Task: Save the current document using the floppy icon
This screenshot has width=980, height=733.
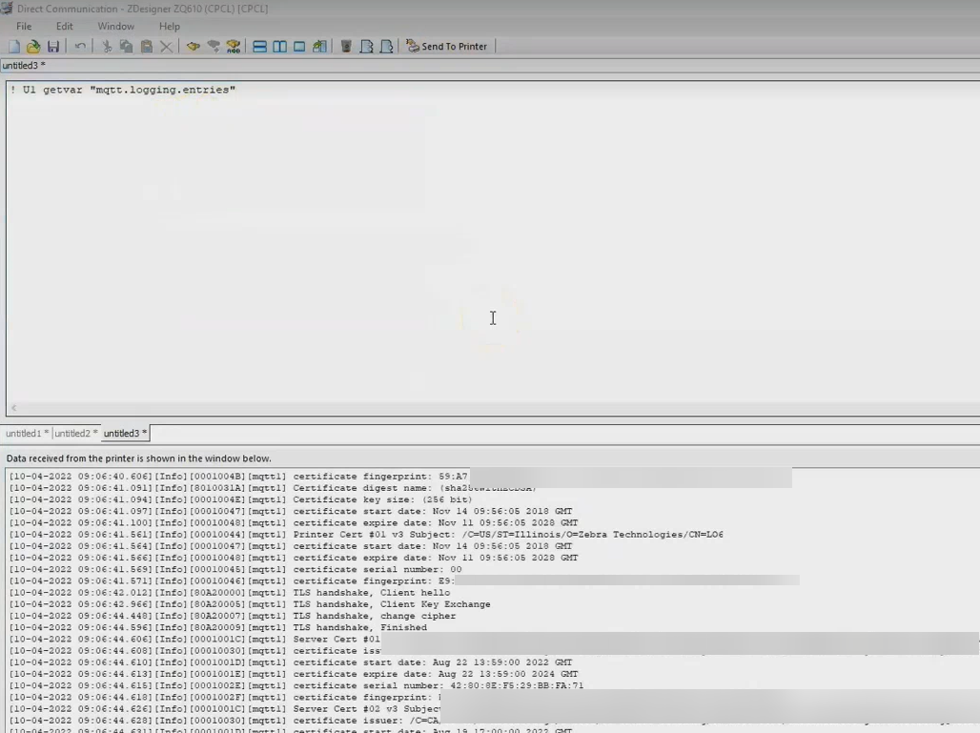Action: pyautogui.click(x=53, y=47)
